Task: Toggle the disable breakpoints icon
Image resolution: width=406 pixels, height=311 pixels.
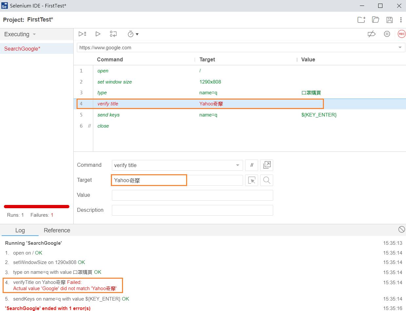Action: pyautogui.click(x=371, y=34)
